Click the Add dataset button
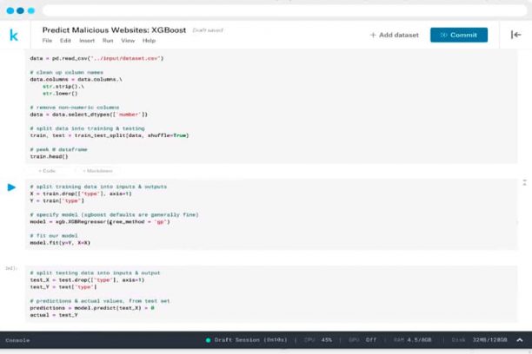 point(395,35)
